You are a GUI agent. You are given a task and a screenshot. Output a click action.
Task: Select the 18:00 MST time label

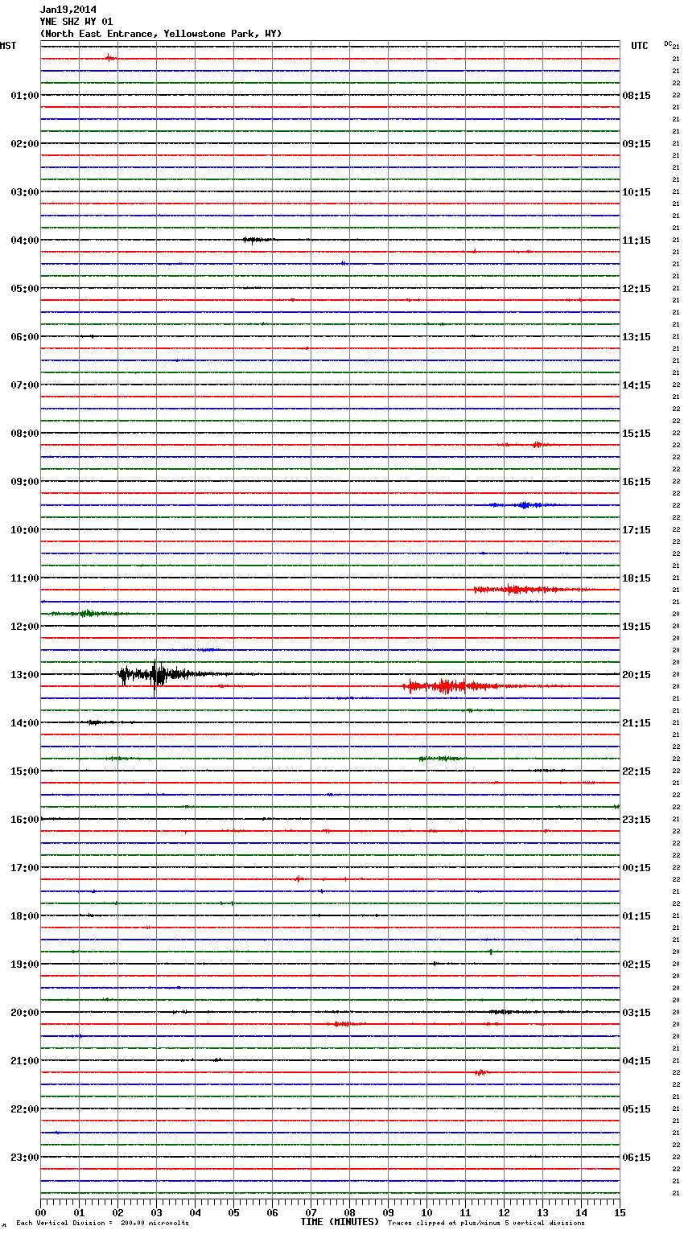[x=25, y=916]
